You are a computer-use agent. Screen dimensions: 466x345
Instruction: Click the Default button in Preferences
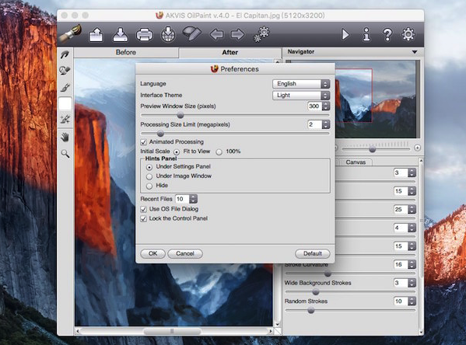click(312, 253)
